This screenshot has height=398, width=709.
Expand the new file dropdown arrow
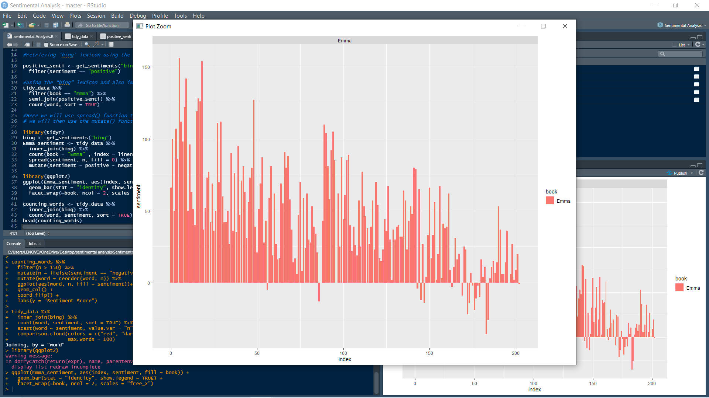11,25
